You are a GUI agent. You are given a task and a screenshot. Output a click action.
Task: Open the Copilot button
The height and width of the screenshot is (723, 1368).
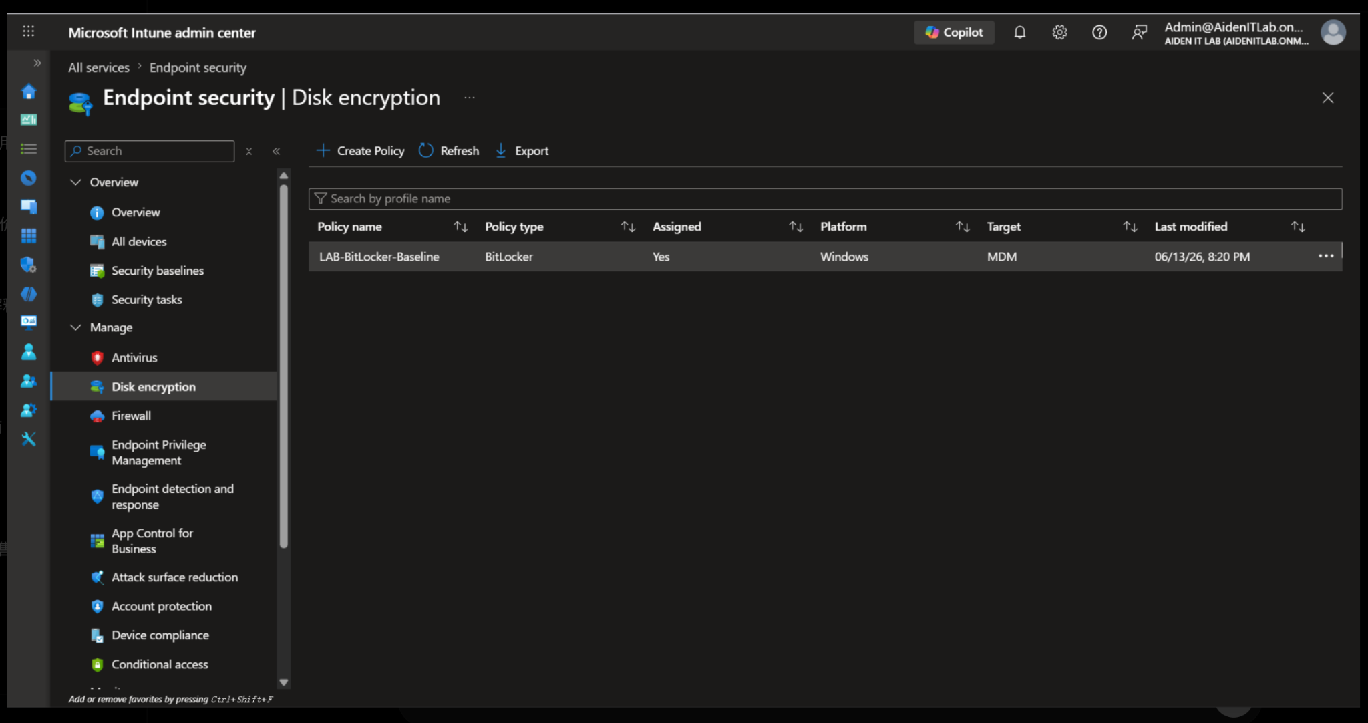pos(954,32)
